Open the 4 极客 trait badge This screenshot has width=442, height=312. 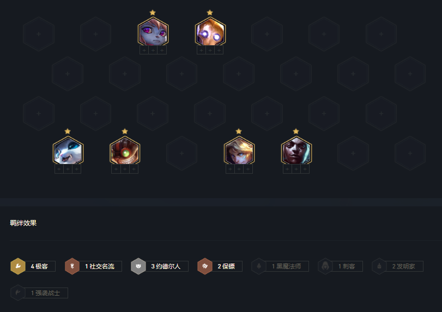point(33,266)
